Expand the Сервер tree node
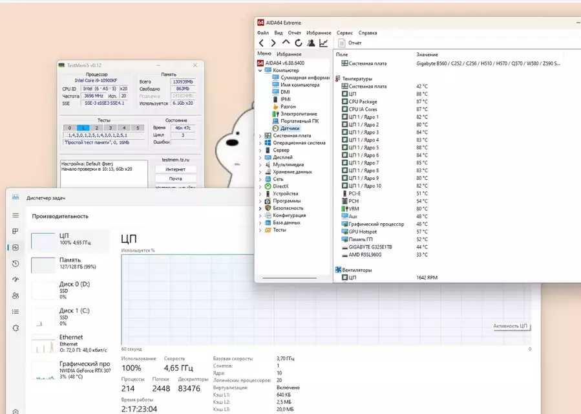581x414 pixels. coord(260,150)
